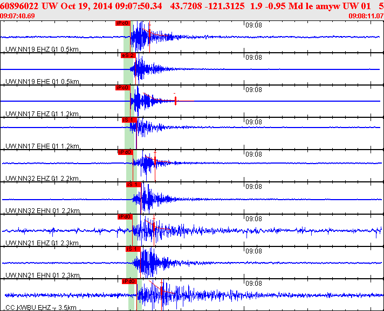Select the iPd0 pick flag on NN21 EHZ trace
The width and height of the screenshot is (384, 311).
click(x=125, y=217)
